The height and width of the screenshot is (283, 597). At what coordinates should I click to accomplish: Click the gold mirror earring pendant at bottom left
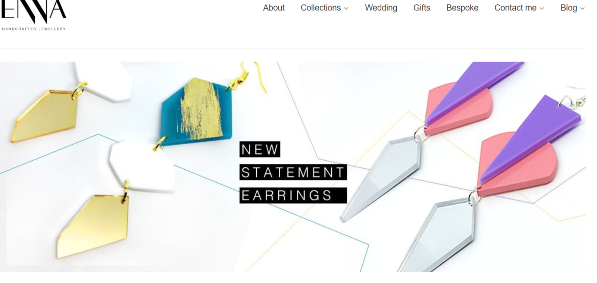tap(93, 226)
